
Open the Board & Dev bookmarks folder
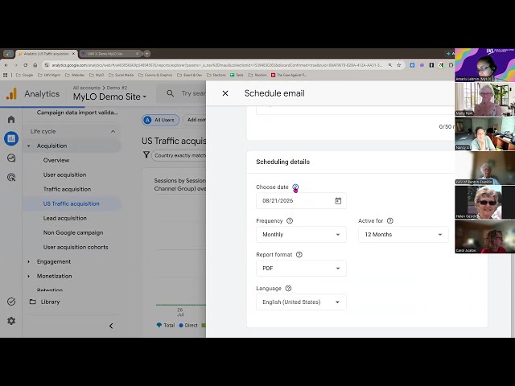pyautogui.click(x=190, y=75)
